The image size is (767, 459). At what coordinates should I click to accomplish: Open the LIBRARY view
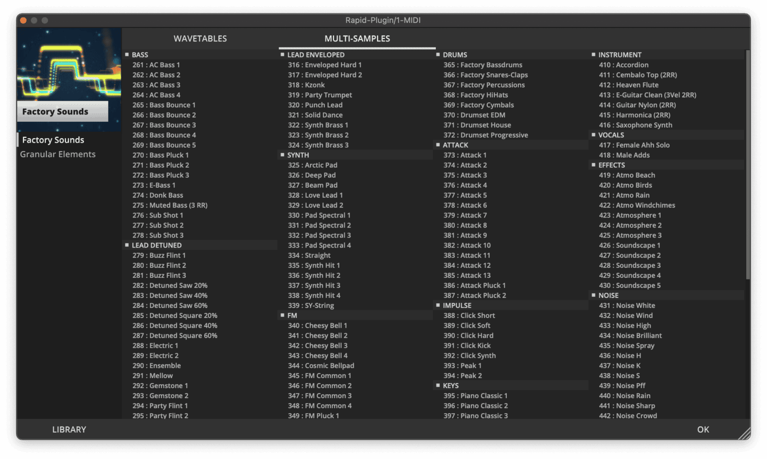[69, 429]
